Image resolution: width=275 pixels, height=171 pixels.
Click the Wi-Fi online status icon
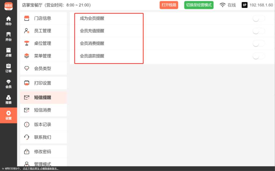(x=223, y=5)
